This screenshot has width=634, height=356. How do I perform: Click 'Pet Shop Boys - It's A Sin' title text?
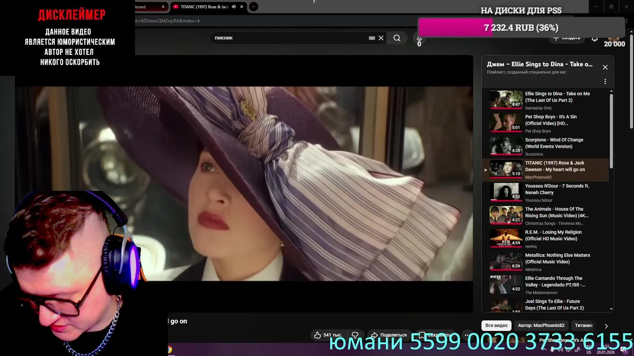pos(551,120)
